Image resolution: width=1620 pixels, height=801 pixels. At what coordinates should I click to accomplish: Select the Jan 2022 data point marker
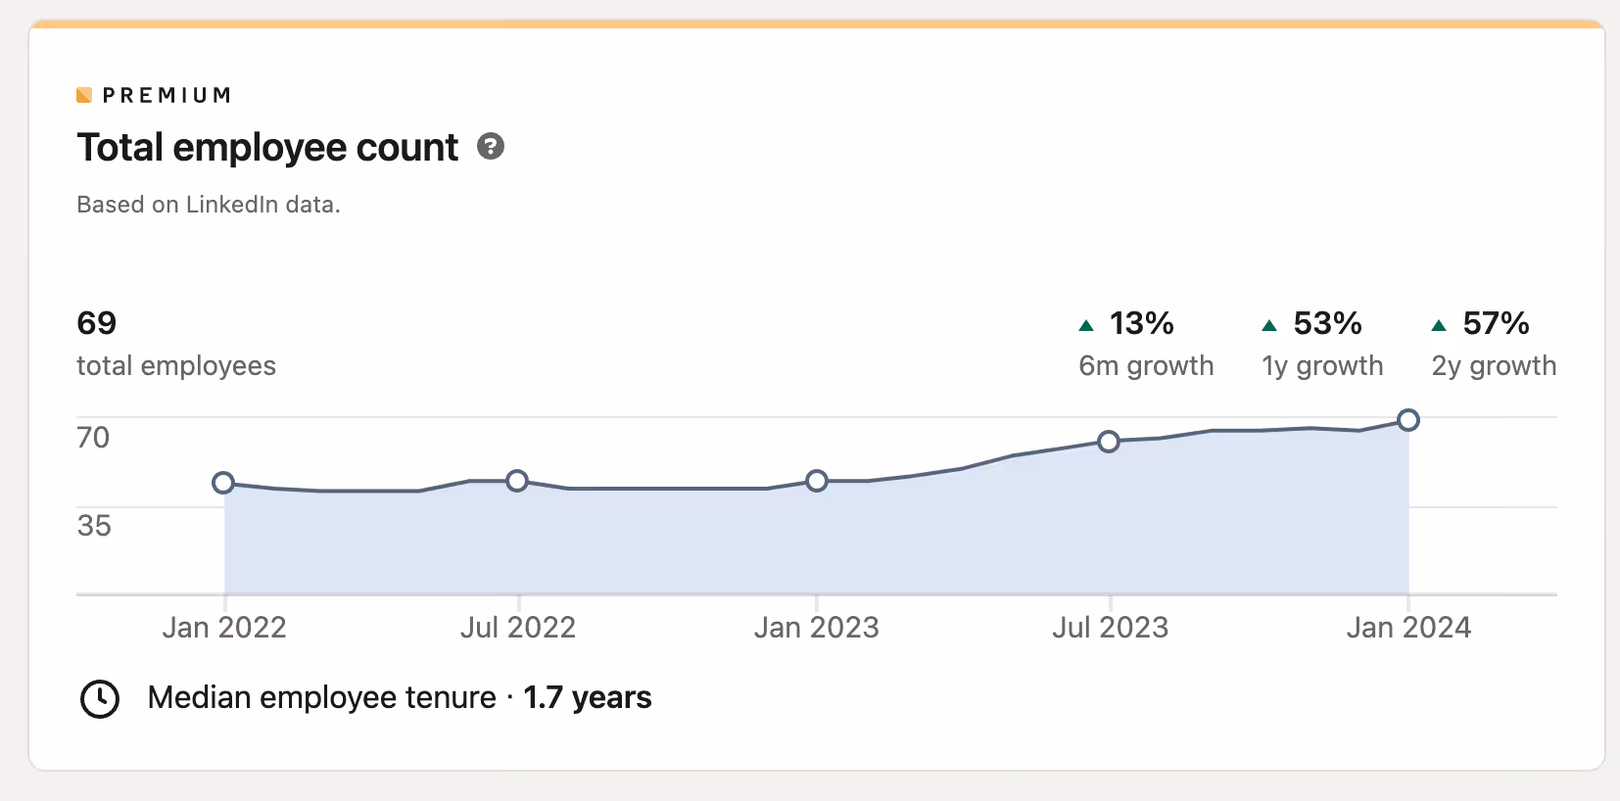(224, 482)
